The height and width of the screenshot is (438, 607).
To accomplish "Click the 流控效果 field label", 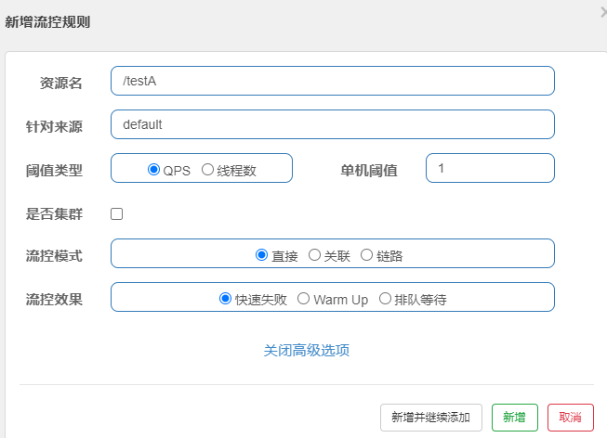I will pyautogui.click(x=54, y=300).
